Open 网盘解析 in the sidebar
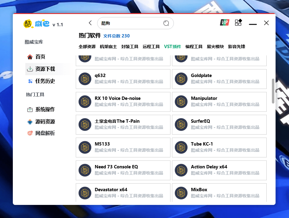The width and height of the screenshot is (289, 218). (x=45, y=133)
